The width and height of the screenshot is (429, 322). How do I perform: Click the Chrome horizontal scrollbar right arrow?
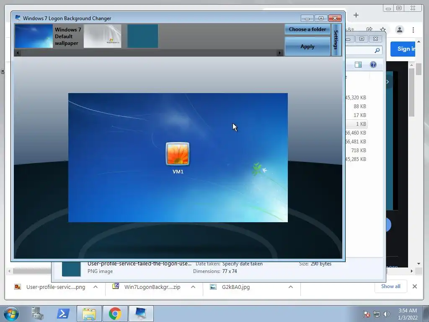(411, 271)
